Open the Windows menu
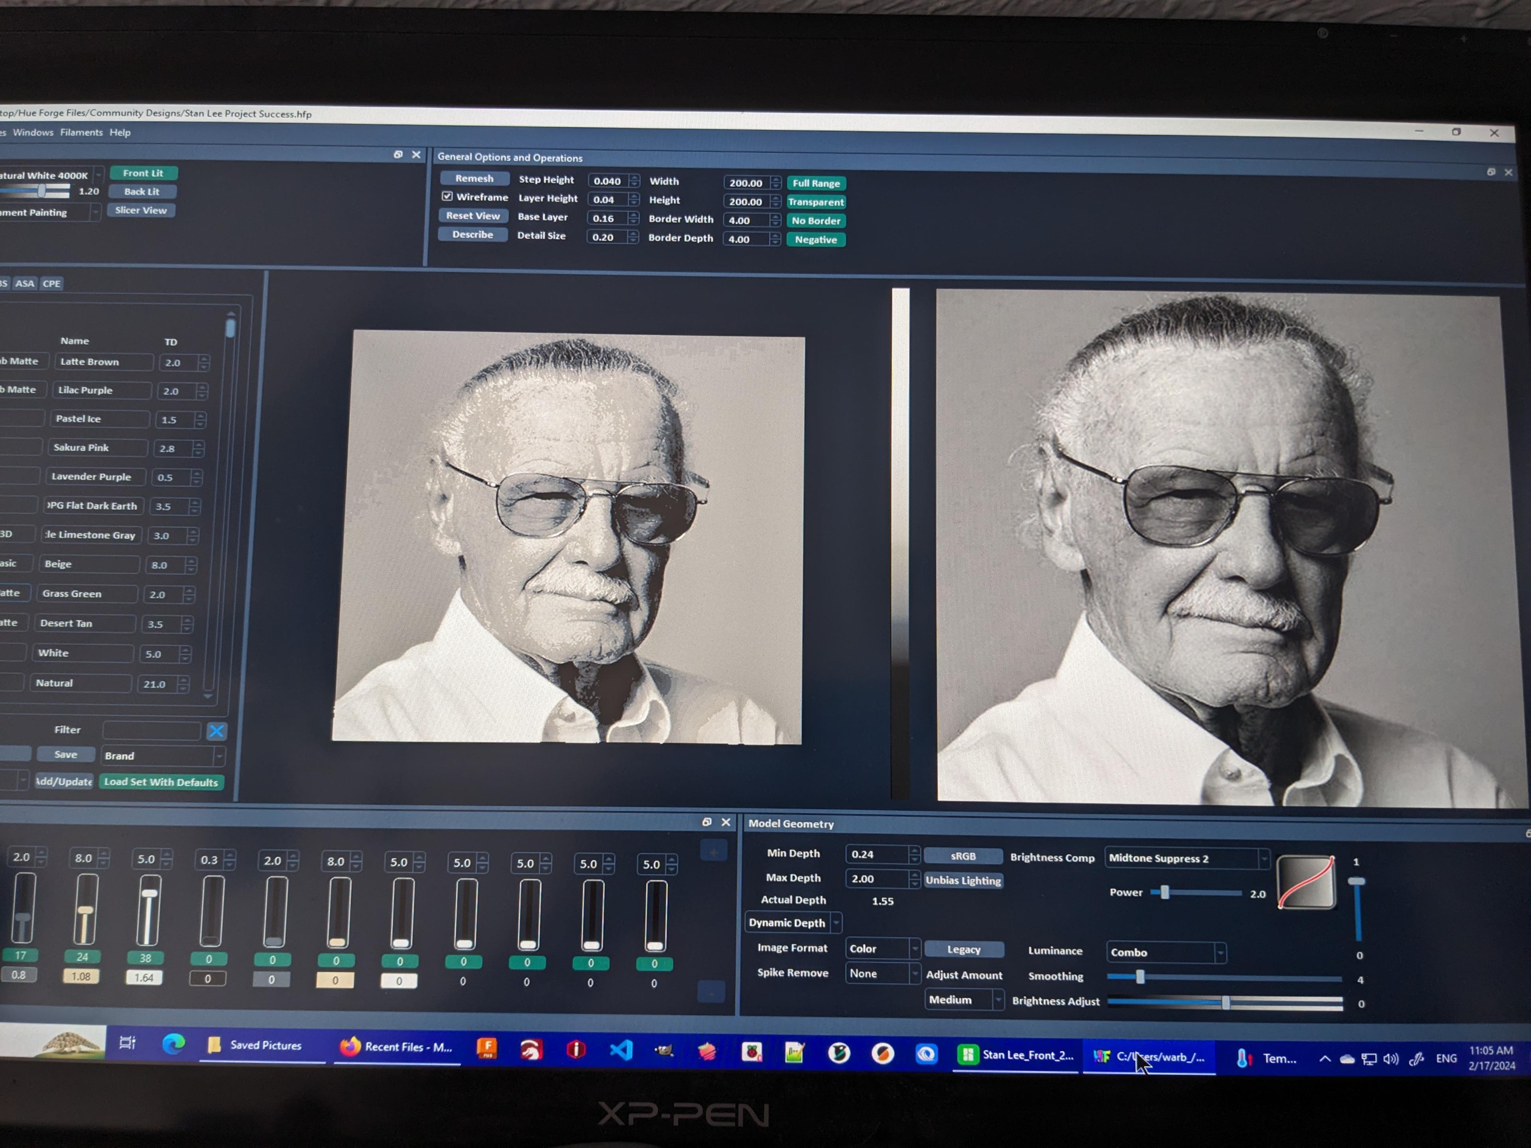1531x1148 pixels. pos(33,132)
